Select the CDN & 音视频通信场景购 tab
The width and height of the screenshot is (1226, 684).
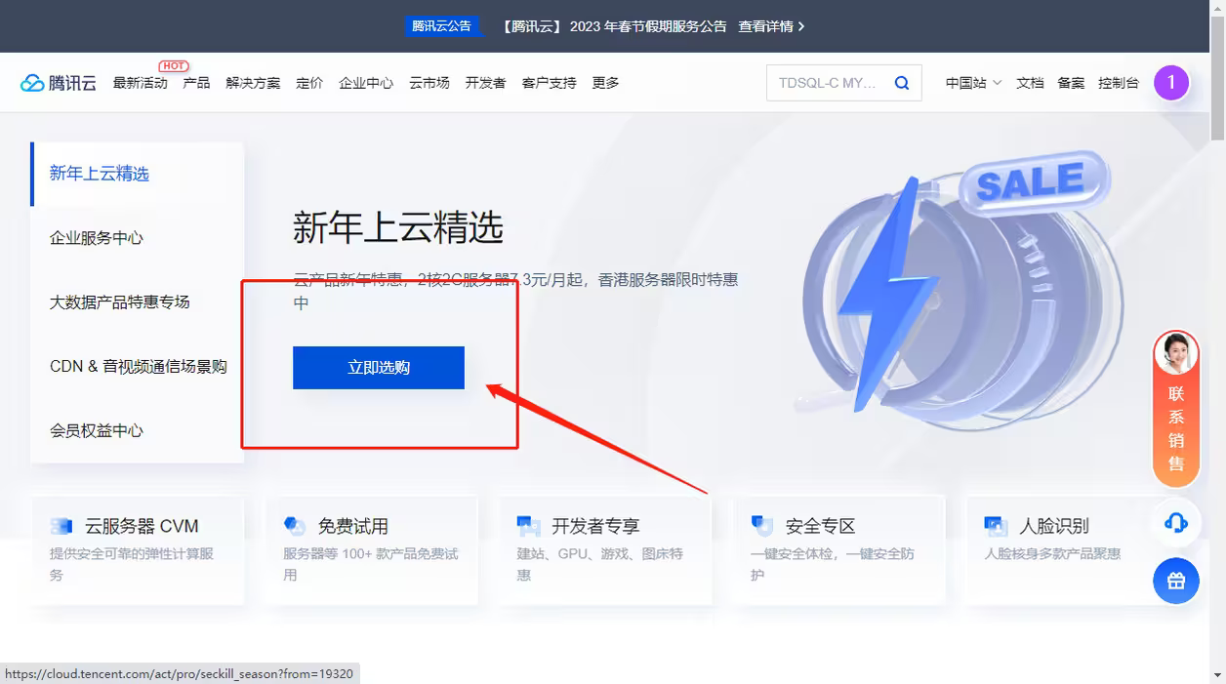137,367
